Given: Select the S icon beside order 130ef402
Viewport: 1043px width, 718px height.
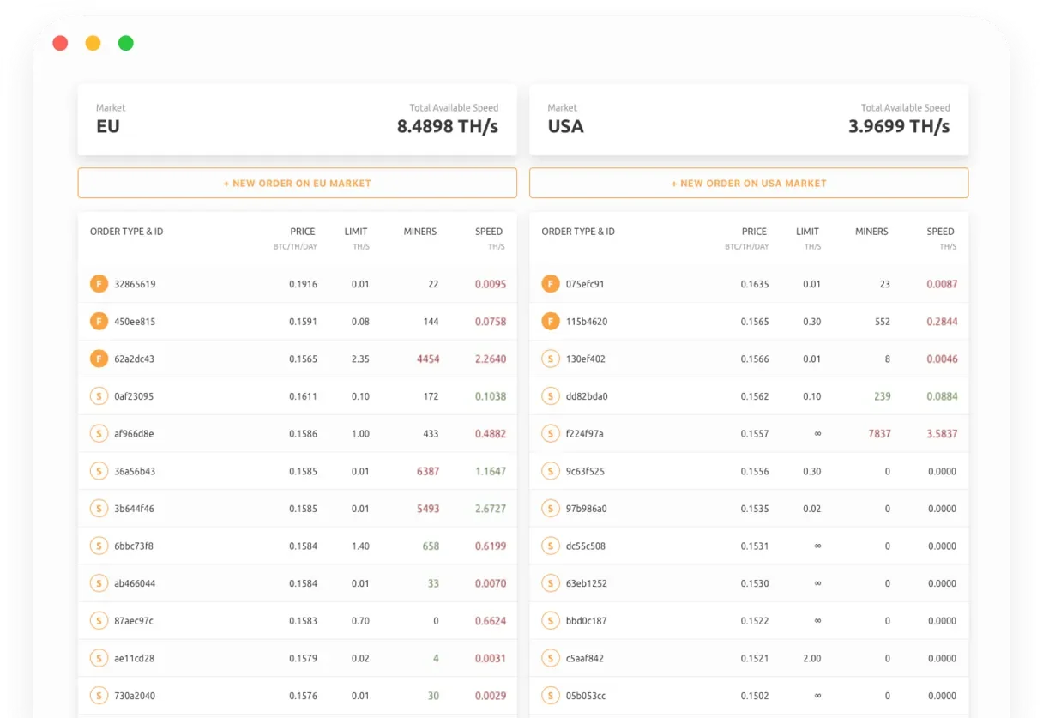Looking at the screenshot, I should coord(551,359).
